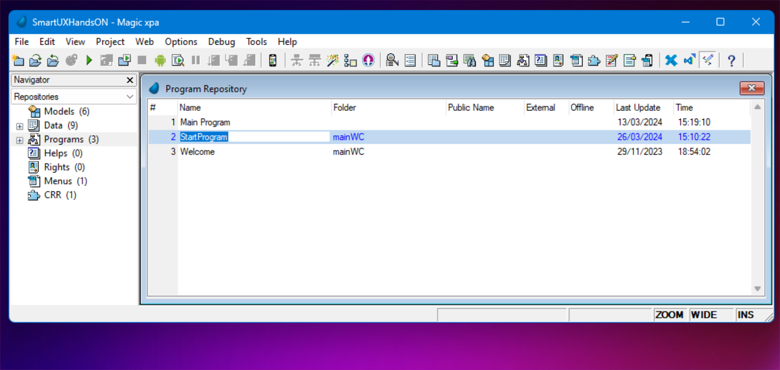Expand the Programs tree node
The image size is (780, 370).
pos(19,140)
